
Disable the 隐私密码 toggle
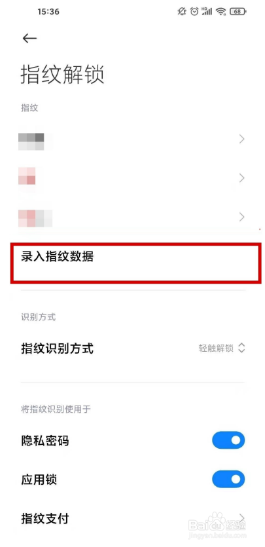coord(228,440)
